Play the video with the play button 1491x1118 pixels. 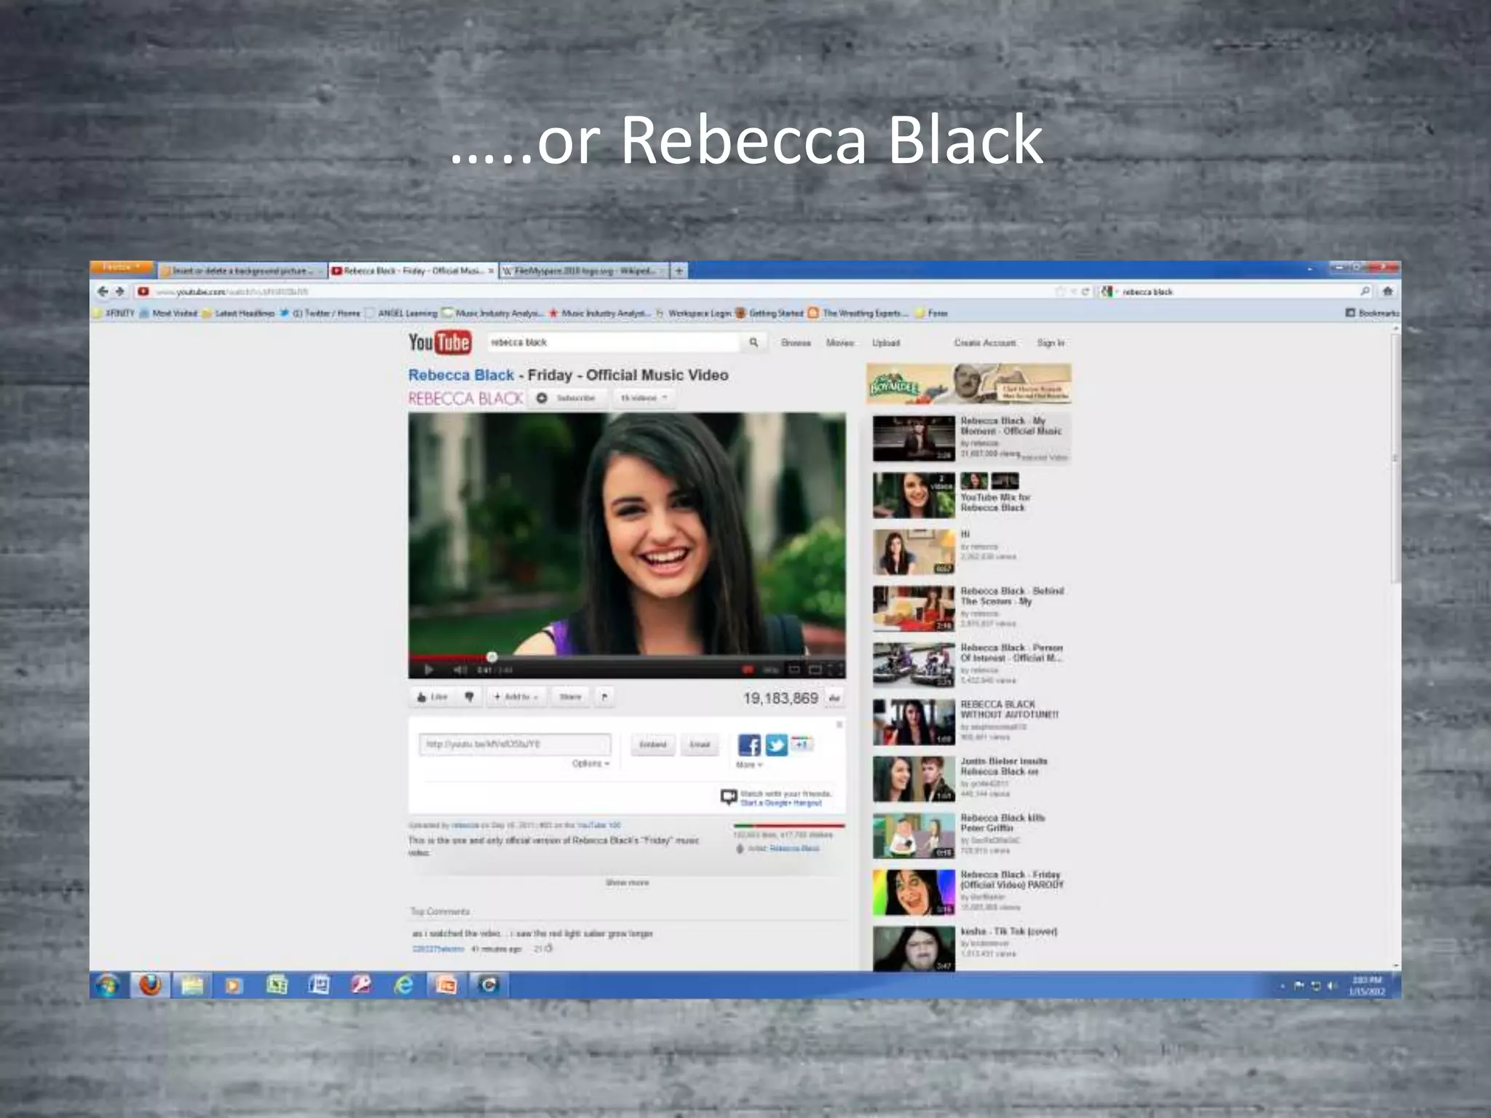[x=429, y=670]
